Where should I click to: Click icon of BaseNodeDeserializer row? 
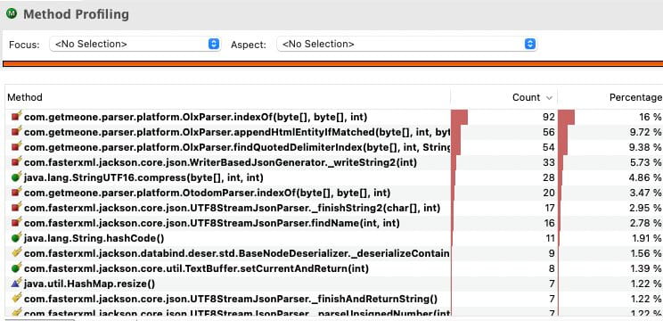point(16,253)
